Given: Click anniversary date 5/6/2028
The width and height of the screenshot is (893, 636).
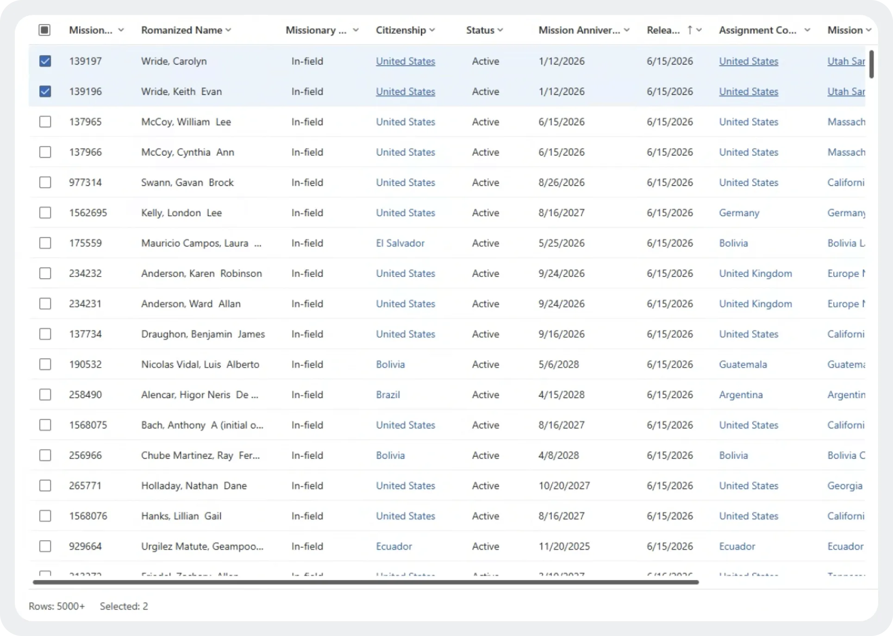Looking at the screenshot, I should (558, 364).
